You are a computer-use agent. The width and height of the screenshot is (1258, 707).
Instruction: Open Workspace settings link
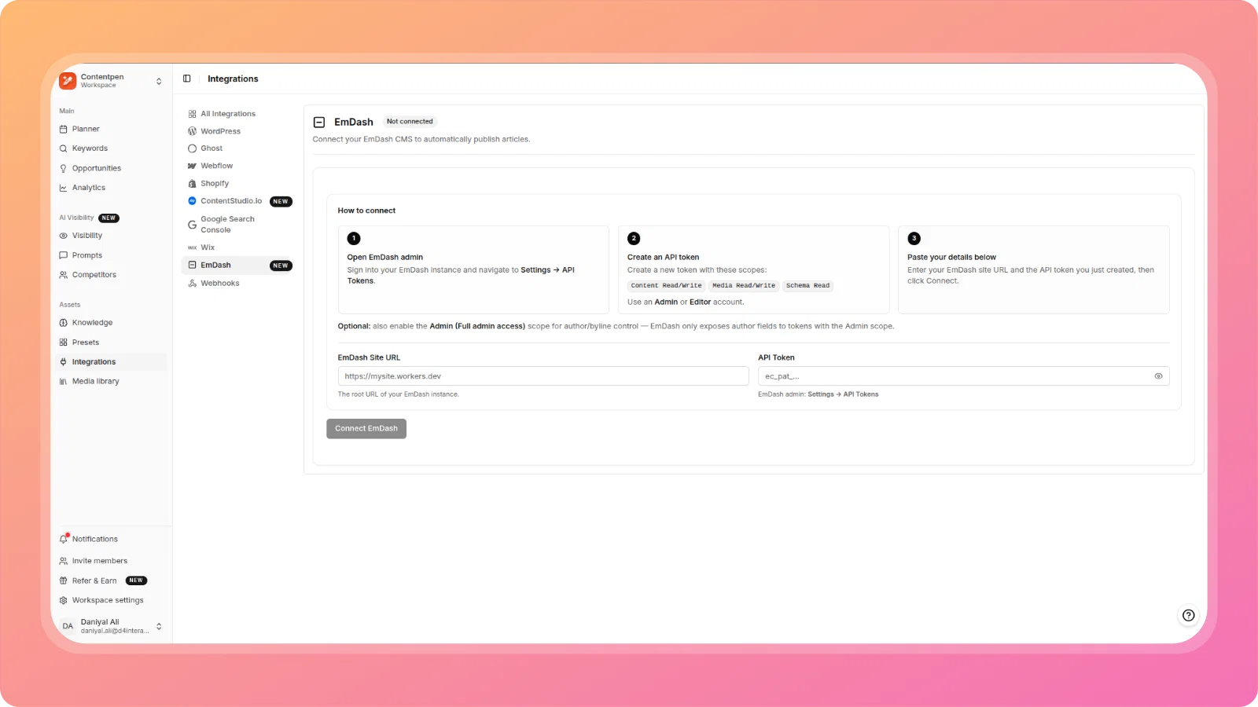point(108,600)
